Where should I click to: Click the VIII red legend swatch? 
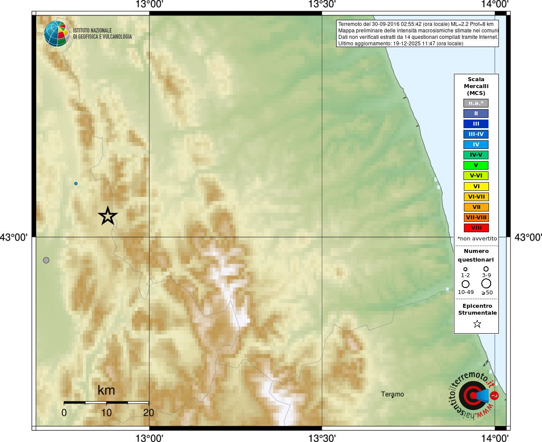click(x=476, y=228)
